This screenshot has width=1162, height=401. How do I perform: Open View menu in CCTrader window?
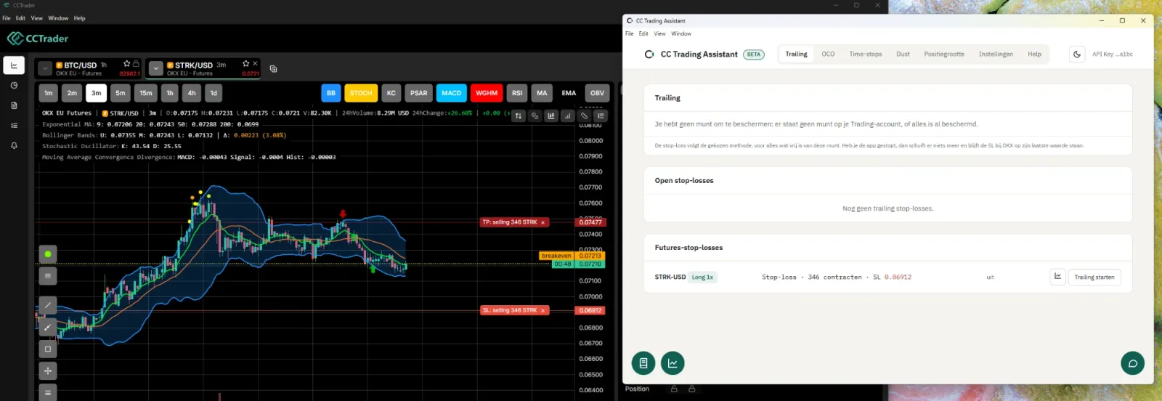click(x=36, y=18)
